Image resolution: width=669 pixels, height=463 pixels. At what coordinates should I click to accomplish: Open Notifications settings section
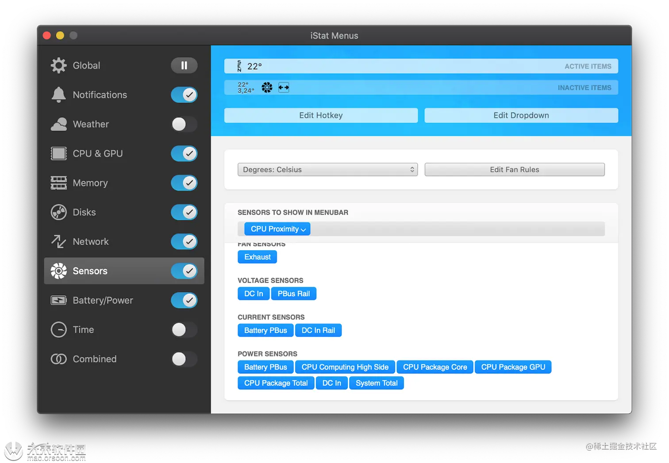124,95
